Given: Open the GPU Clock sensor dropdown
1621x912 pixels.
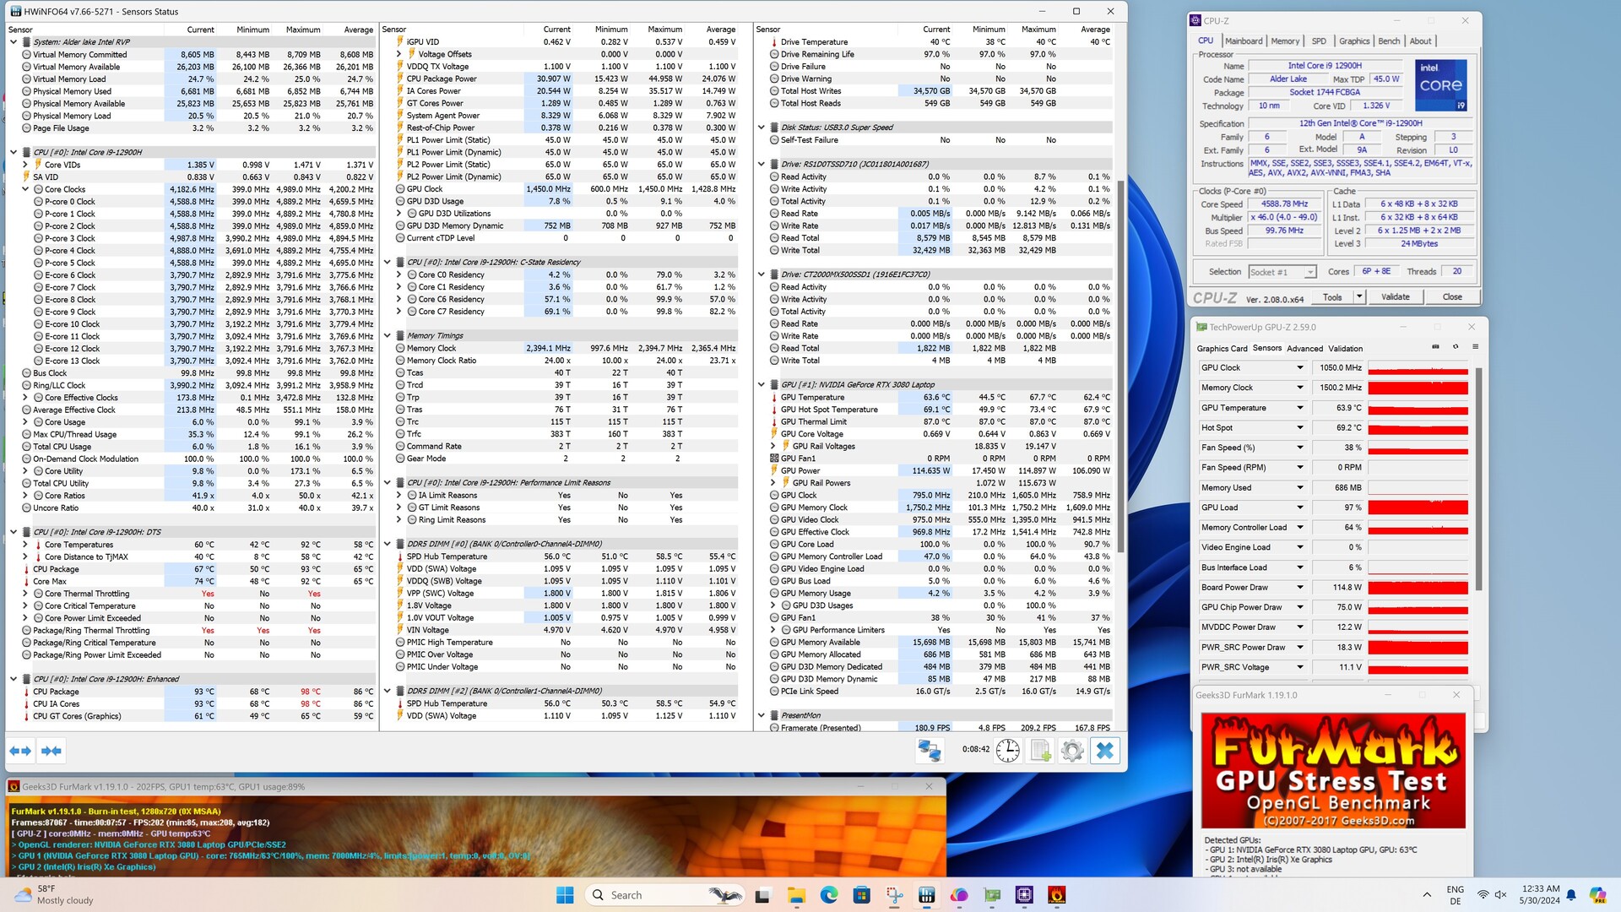Looking at the screenshot, I should tap(1300, 368).
